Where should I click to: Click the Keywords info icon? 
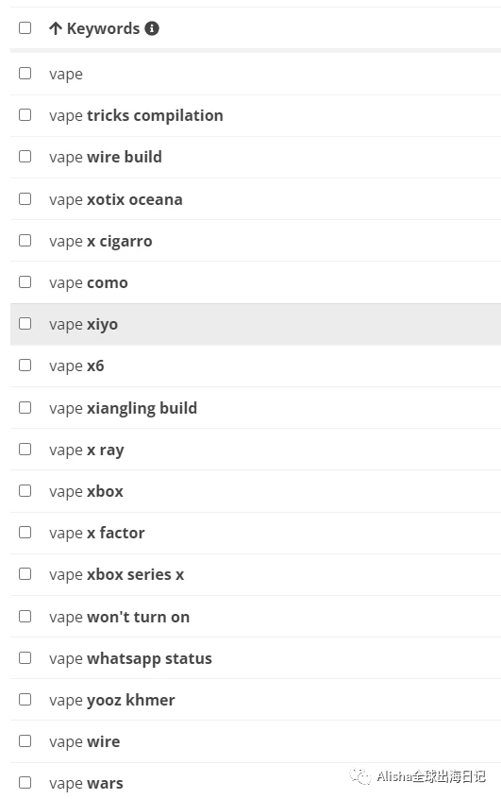(x=152, y=28)
